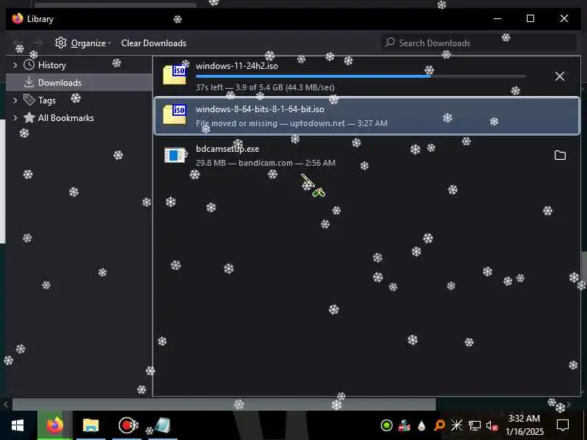Click the orange magnifier tray icon
This screenshot has width=587, height=440.
439,425
